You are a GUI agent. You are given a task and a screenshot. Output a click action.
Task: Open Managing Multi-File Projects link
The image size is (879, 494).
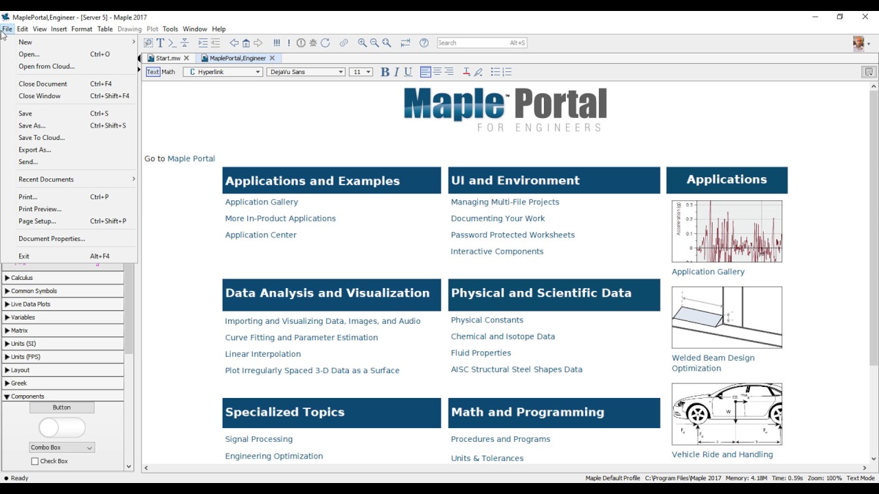(505, 202)
